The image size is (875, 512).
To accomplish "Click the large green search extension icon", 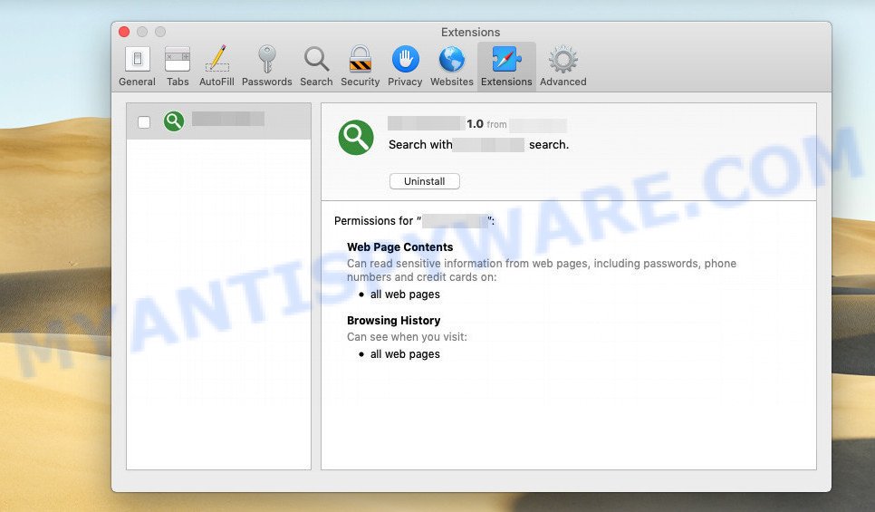I will click(356, 138).
